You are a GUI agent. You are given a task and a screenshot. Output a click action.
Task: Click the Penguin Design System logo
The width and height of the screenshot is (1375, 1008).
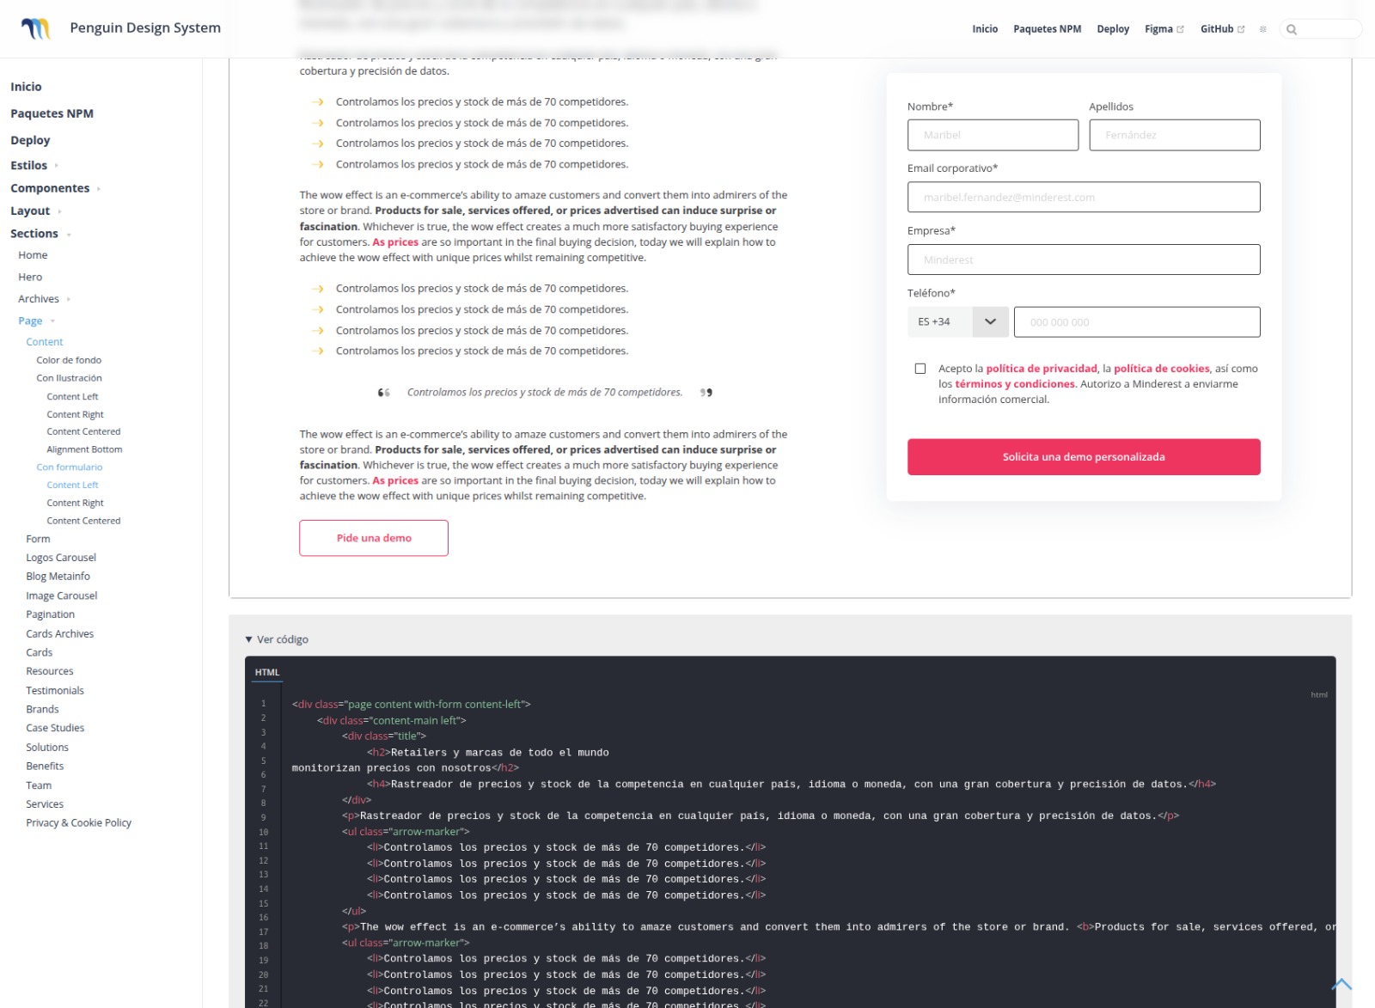(35, 28)
